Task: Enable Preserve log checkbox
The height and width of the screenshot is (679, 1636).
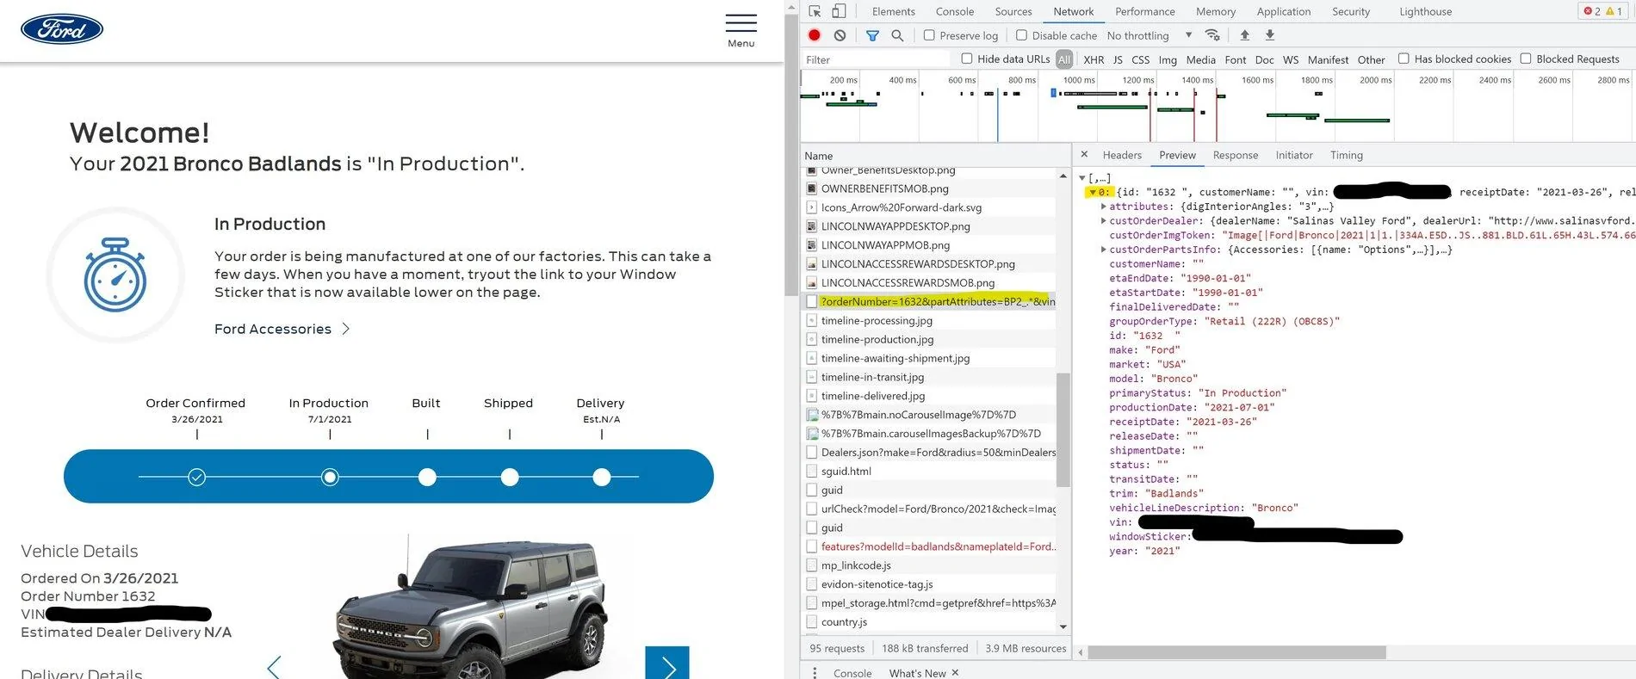Action: pyautogui.click(x=929, y=35)
